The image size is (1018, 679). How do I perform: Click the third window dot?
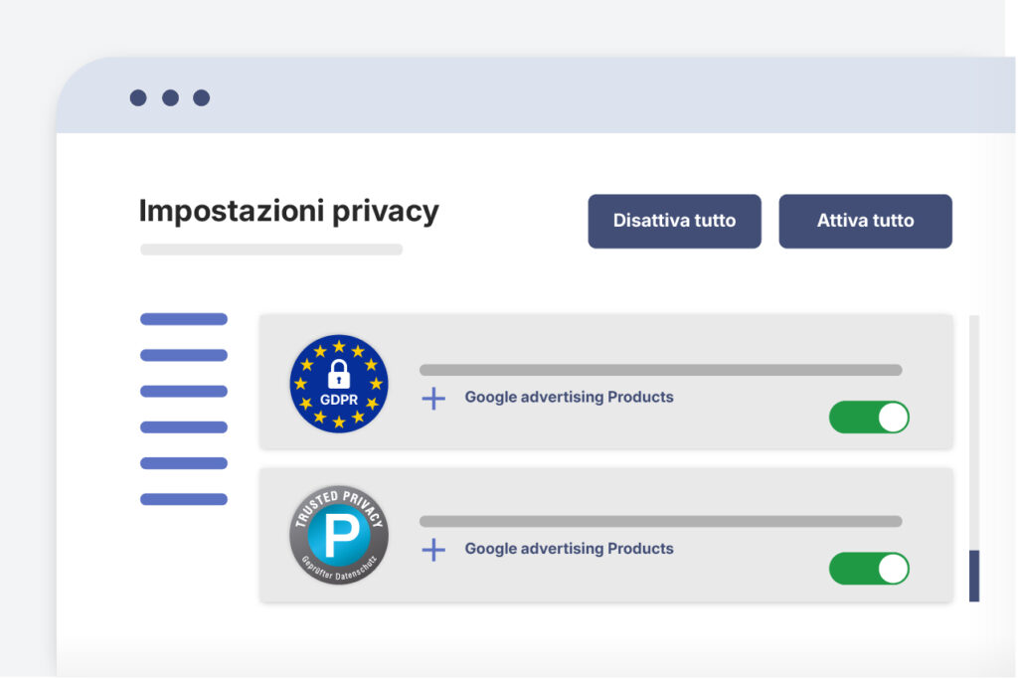pyautogui.click(x=202, y=98)
